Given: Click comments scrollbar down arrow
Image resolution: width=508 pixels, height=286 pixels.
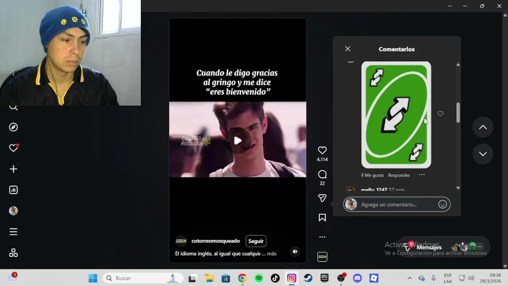Looking at the screenshot, I should 458,188.
